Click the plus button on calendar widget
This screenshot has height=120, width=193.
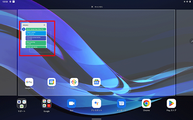coord(44,25)
